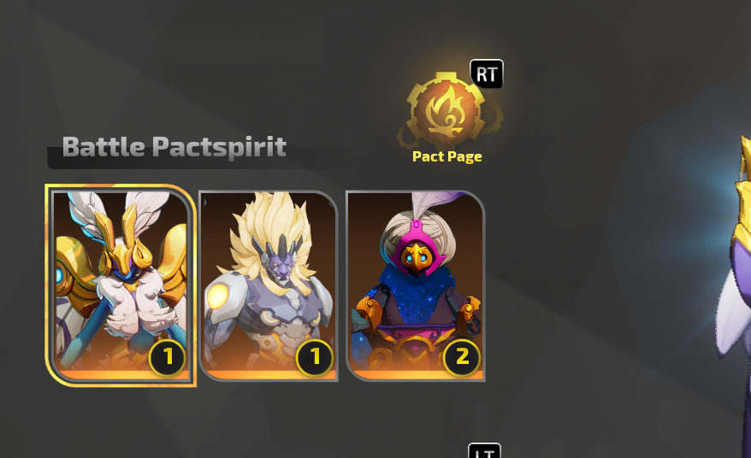This screenshot has height=458, width=751.
Task: Click the blue sparkly cloak on bird pactspirit
Action: (x=414, y=297)
